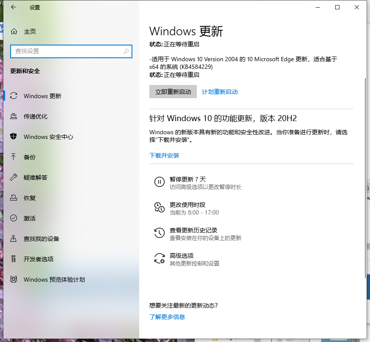Open 开发者选项 in the sidebar
370x342 pixels.
[39, 259]
